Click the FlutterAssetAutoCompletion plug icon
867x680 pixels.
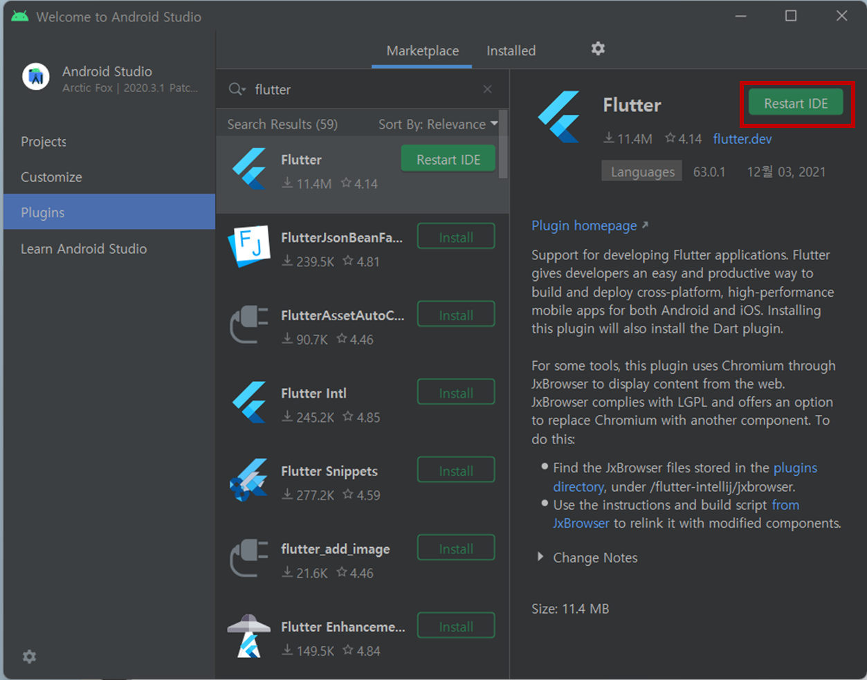(x=248, y=324)
